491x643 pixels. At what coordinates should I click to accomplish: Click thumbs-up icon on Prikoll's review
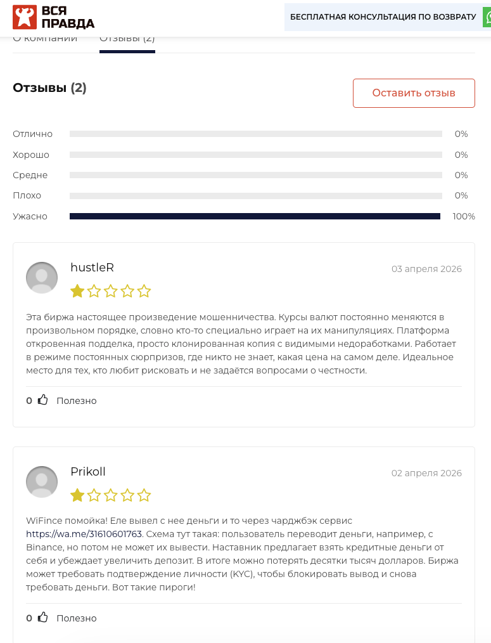click(43, 618)
